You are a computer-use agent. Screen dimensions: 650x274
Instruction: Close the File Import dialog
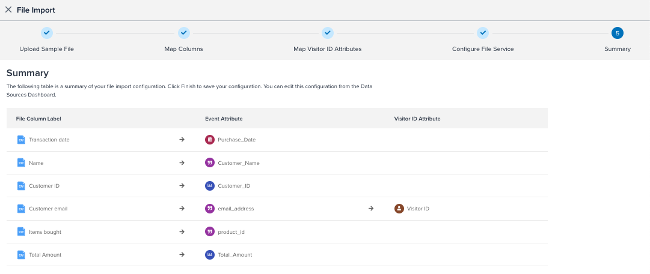pos(8,10)
